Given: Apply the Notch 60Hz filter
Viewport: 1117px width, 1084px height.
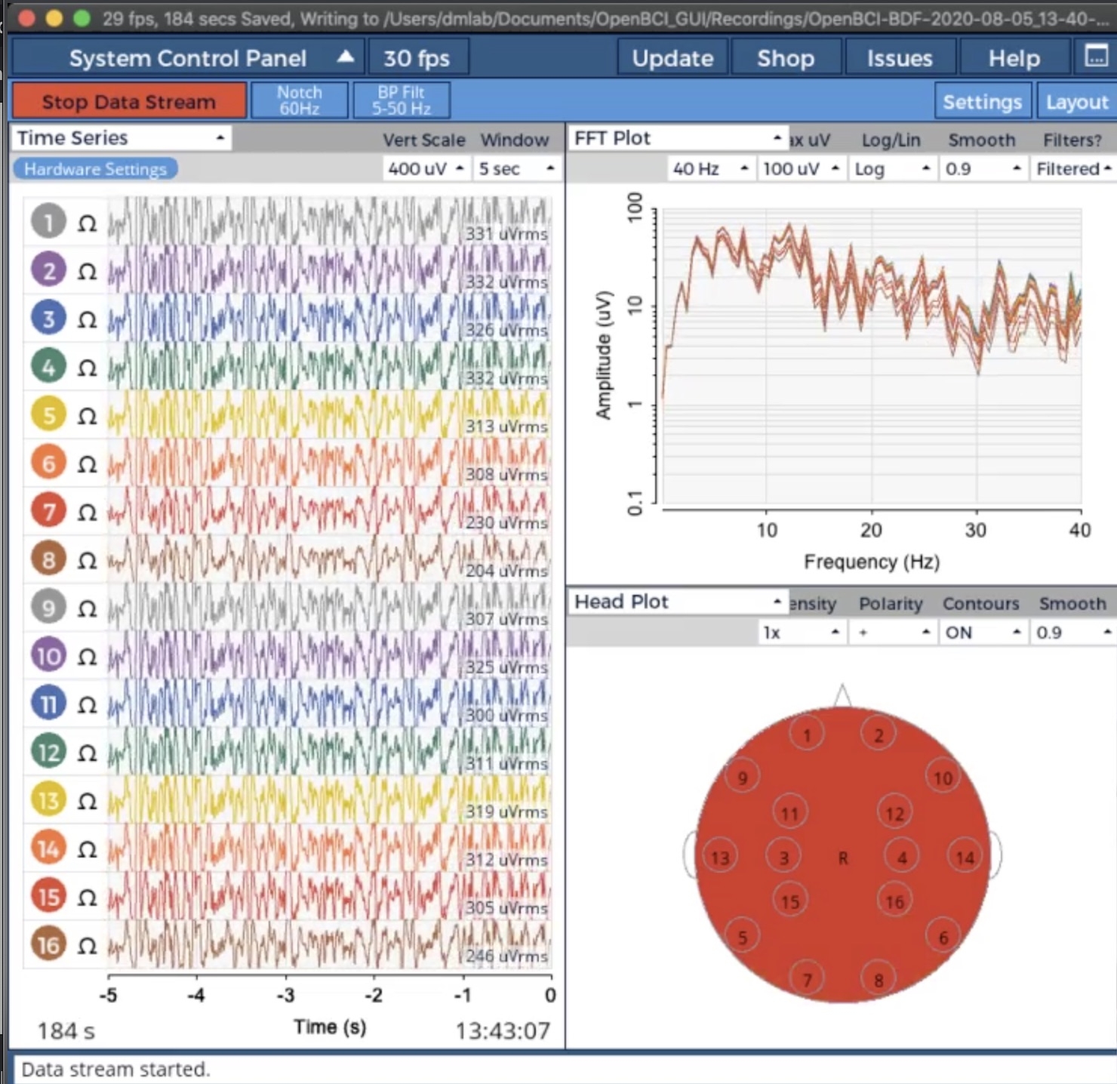Looking at the screenshot, I should 299,99.
